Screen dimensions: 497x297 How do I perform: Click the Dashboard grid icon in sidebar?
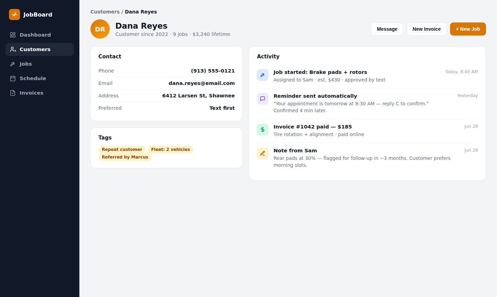(13, 35)
